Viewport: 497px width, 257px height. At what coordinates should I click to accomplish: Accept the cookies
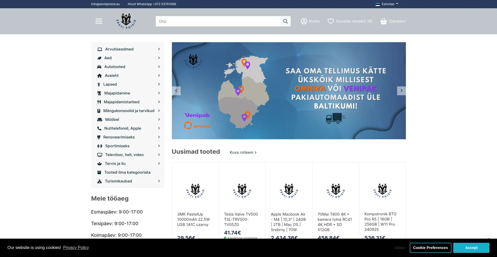point(471,248)
